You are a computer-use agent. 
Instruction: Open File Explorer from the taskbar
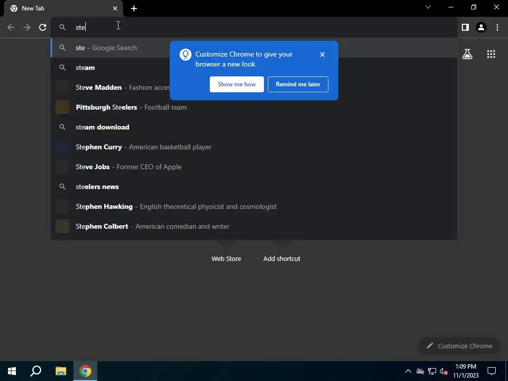(61, 371)
